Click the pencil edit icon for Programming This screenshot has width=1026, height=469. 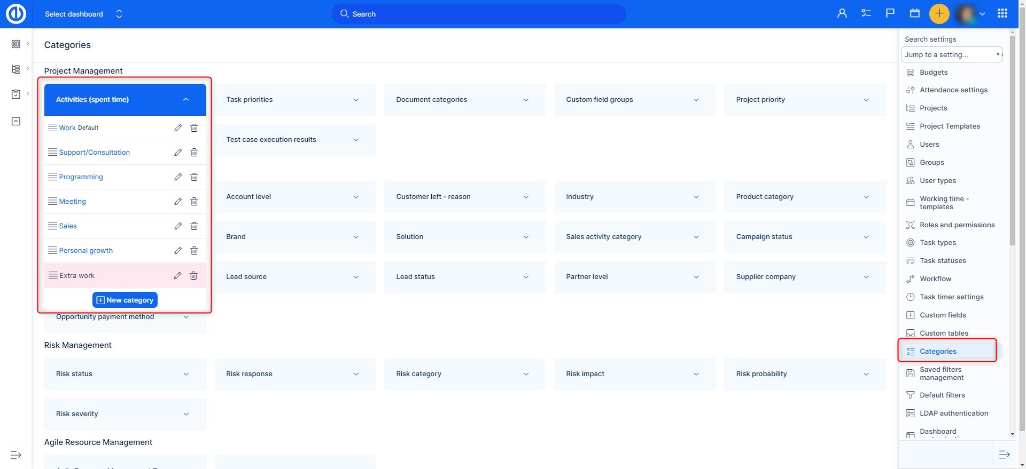[178, 177]
